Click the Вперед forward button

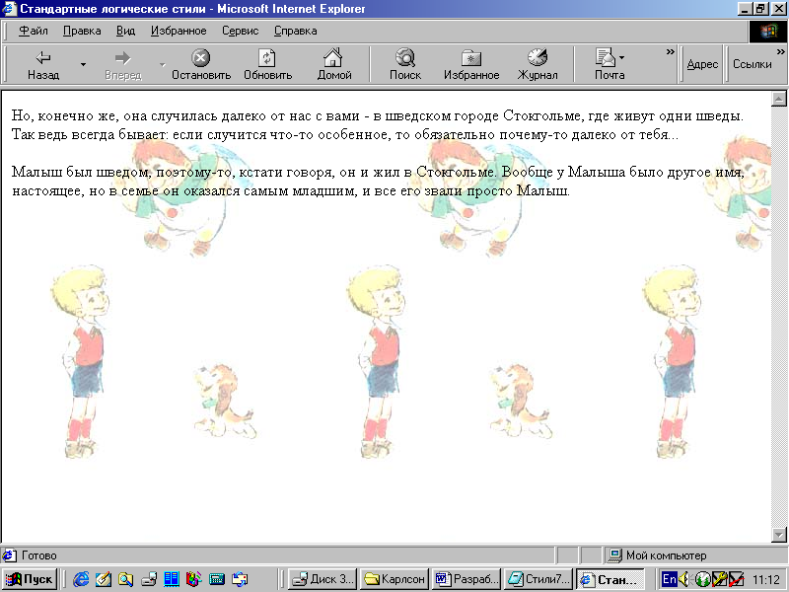[122, 64]
